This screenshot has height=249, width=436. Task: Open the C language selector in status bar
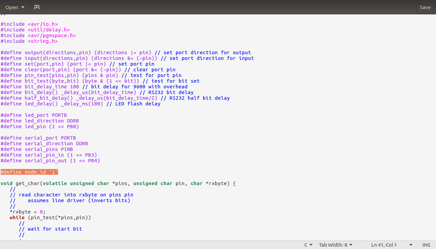(x=308, y=245)
